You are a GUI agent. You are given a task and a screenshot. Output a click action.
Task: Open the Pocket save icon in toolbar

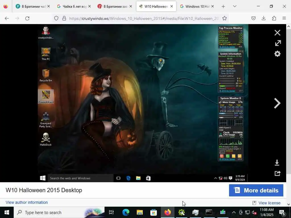click(253, 18)
